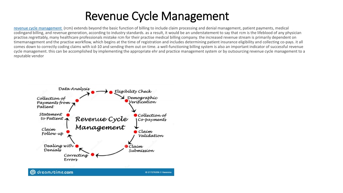This screenshot has width=343, height=193.
Task: Click the "Claim Submission" step label
Action: [x=141, y=148]
